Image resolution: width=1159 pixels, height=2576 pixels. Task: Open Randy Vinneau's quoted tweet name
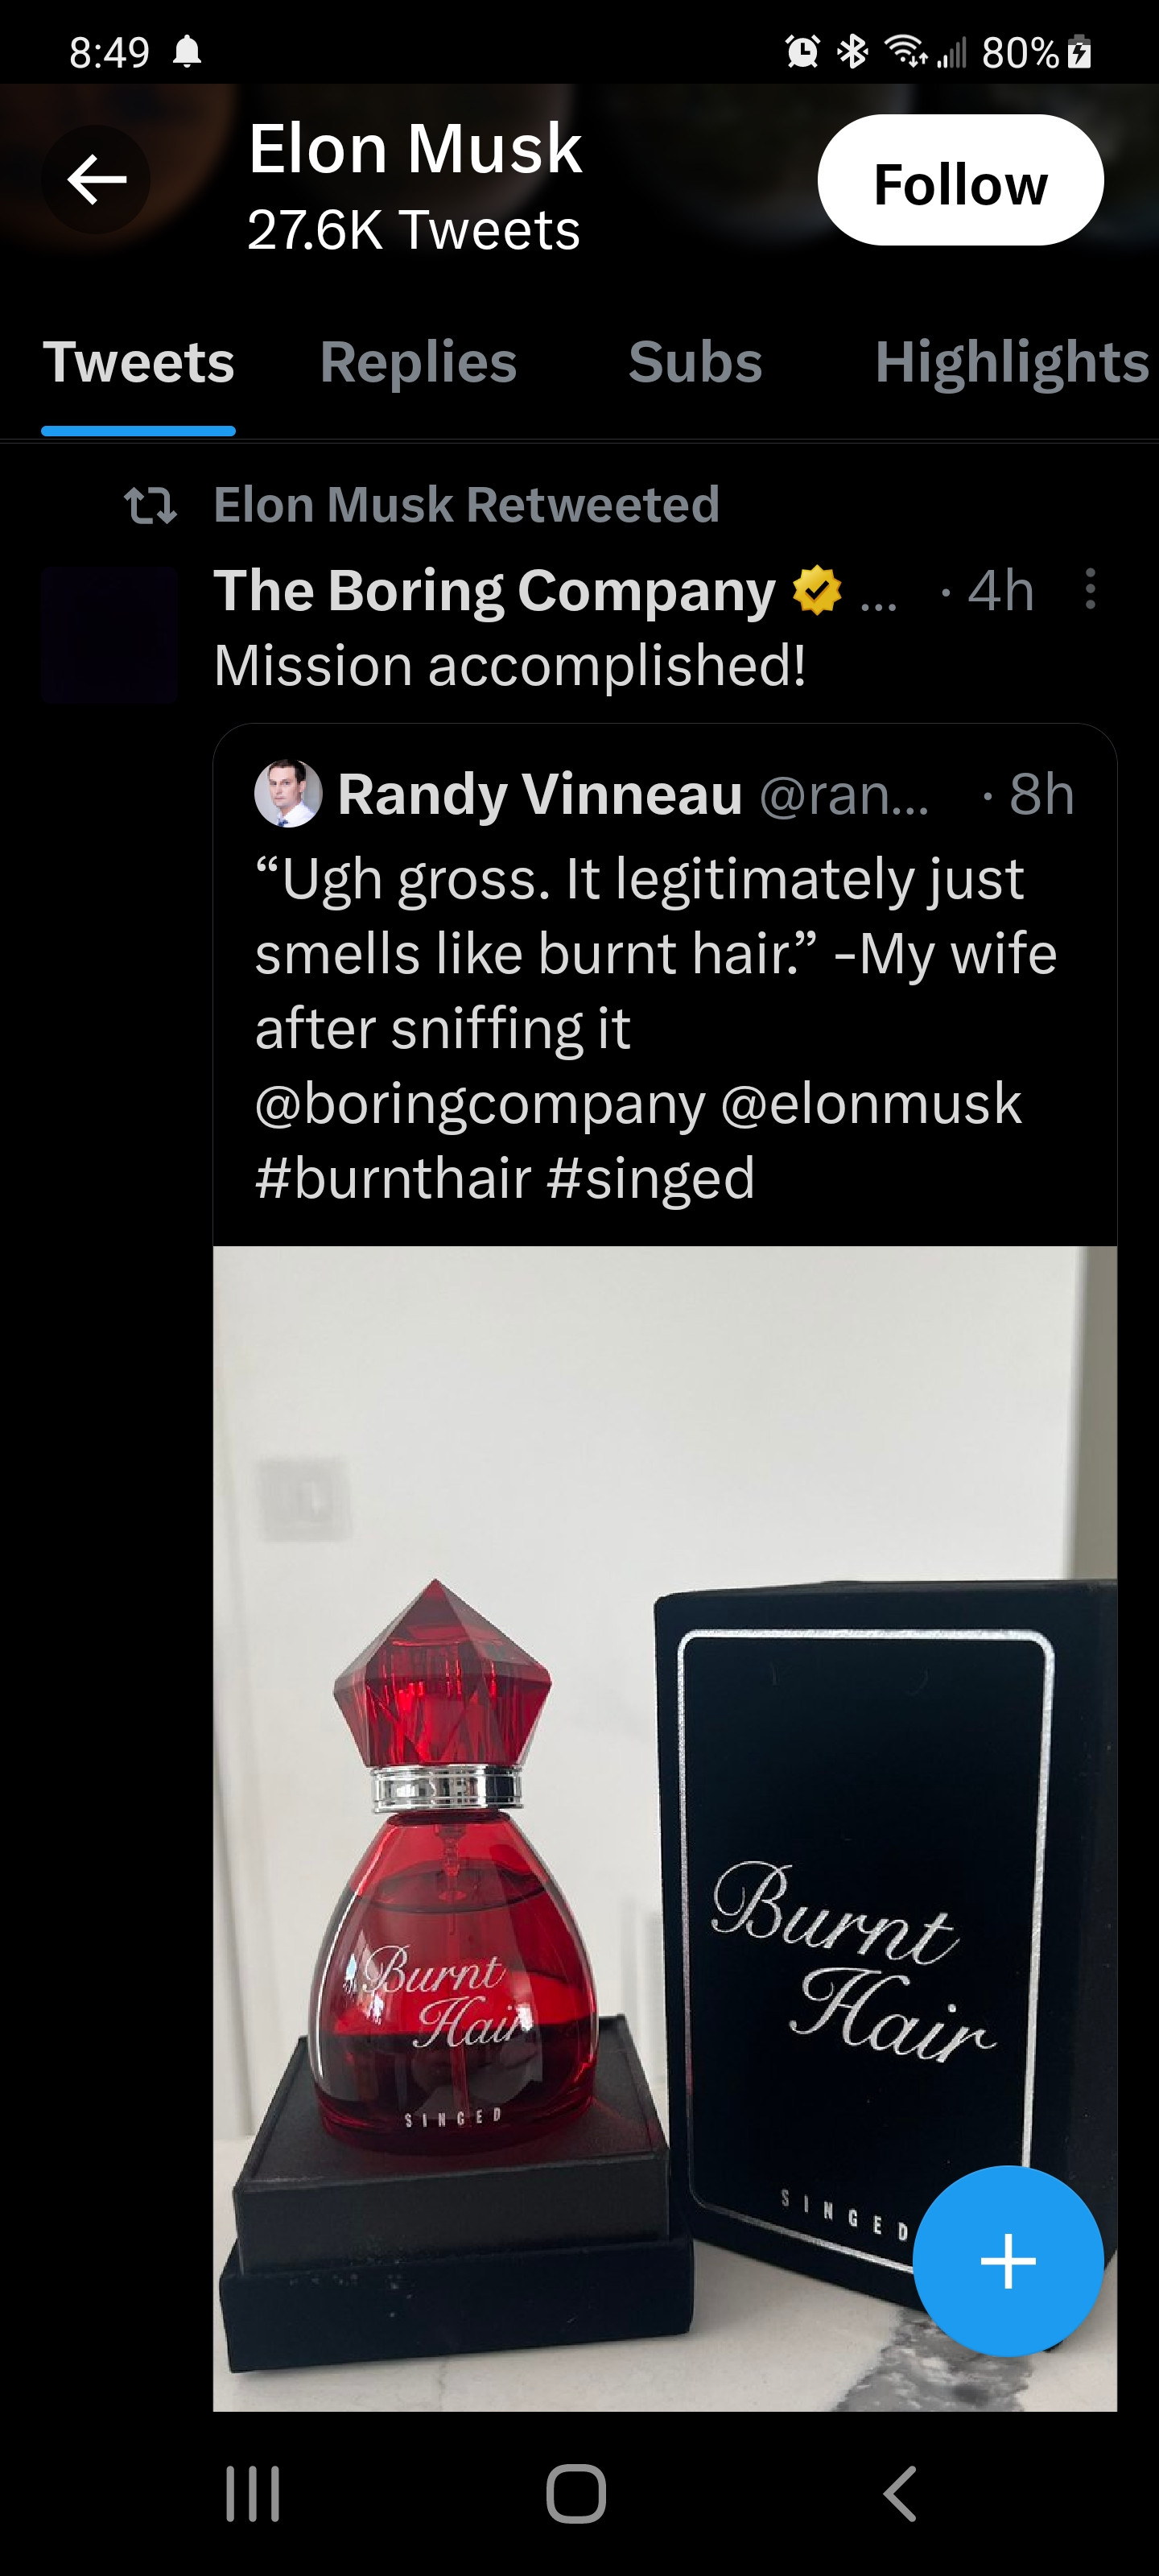pyautogui.click(x=540, y=794)
